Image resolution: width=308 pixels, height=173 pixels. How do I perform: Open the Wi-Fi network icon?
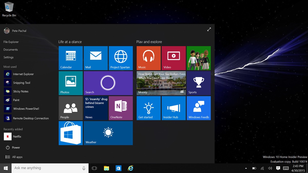tap(262, 168)
